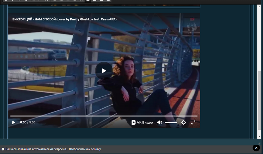This screenshot has width=263, height=154.
Task: Click text Ваша ссылка была автоматически встроена.
Action: [x=36, y=149]
